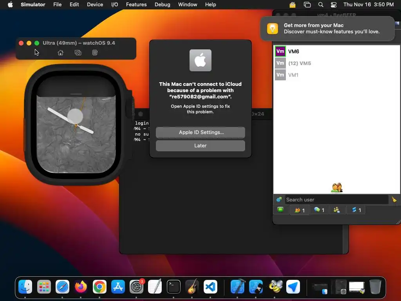Open the 'Get more from your Mac' notification

click(327, 28)
